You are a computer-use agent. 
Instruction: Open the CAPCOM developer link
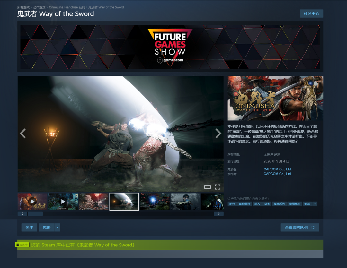(x=278, y=169)
